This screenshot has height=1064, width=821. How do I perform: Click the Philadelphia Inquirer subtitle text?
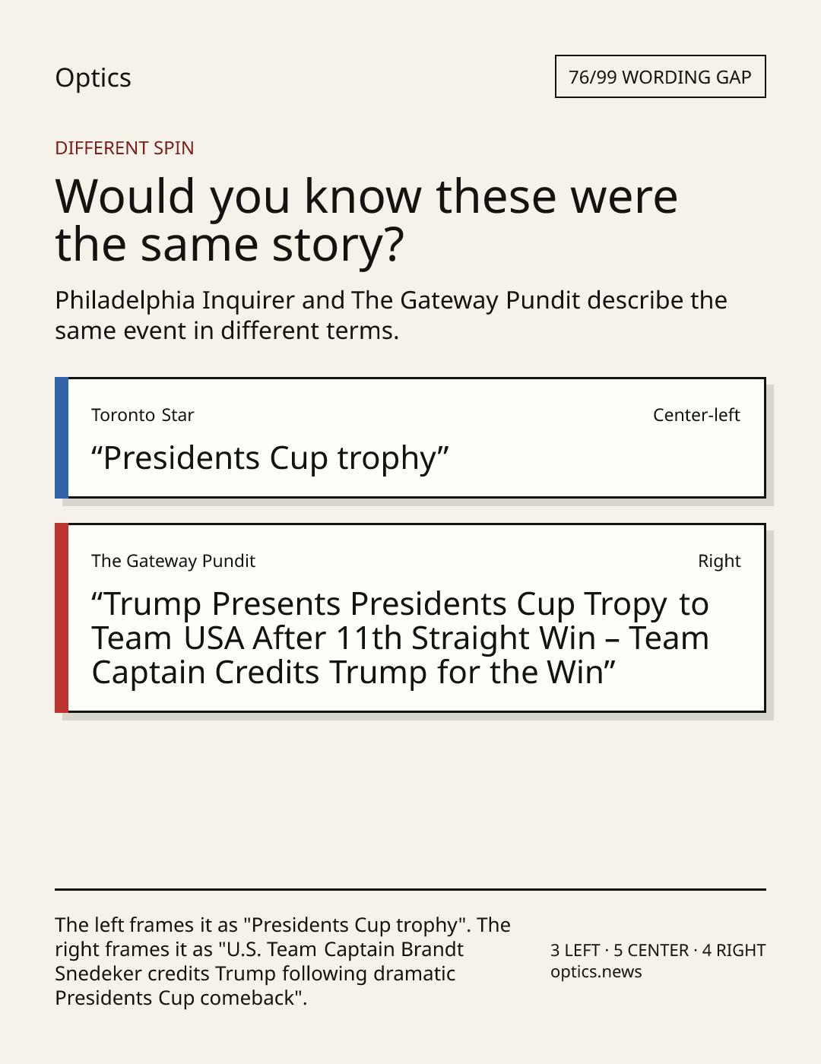[x=391, y=315]
